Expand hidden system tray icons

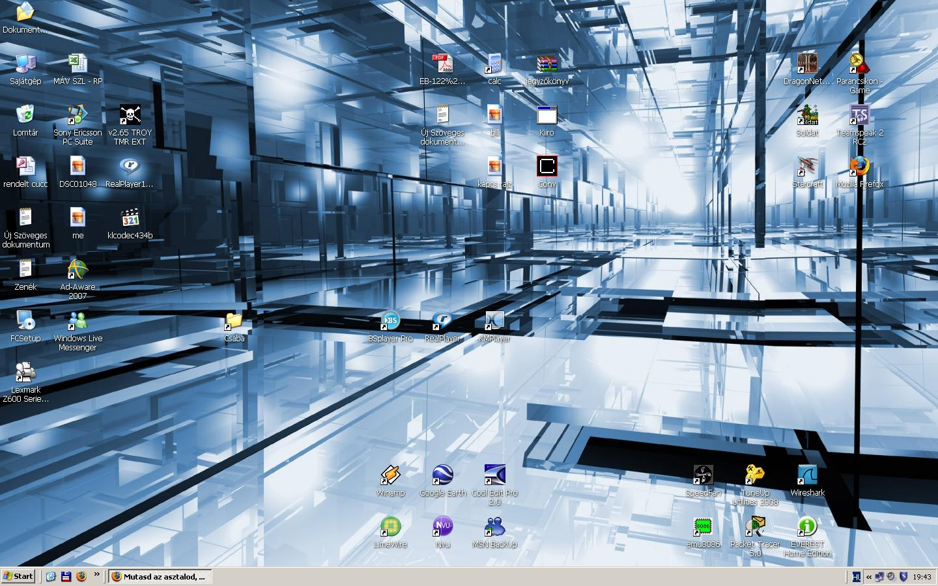coord(868,577)
